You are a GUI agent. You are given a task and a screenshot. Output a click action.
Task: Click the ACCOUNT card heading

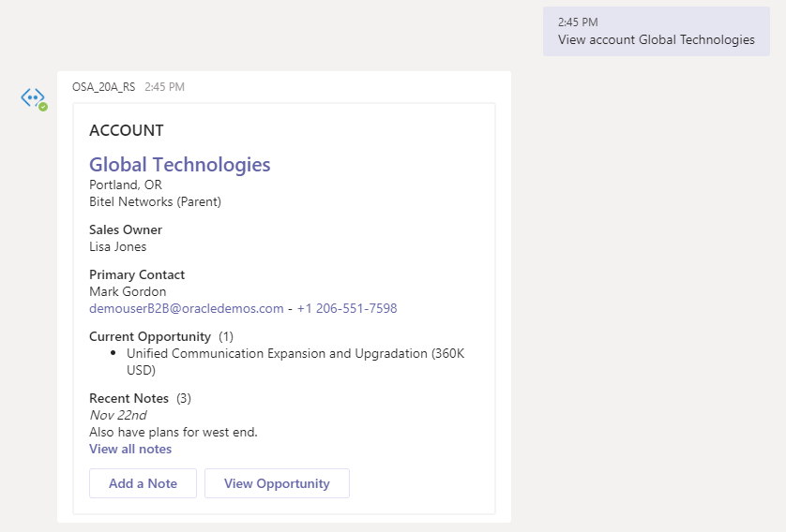pyautogui.click(x=127, y=131)
